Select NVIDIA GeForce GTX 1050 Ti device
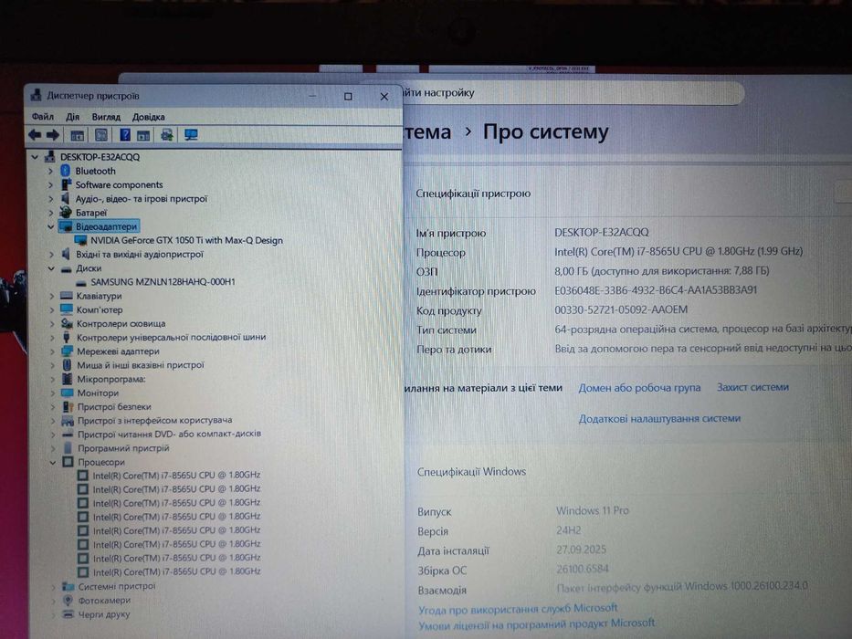This screenshot has height=639, width=852. point(186,240)
